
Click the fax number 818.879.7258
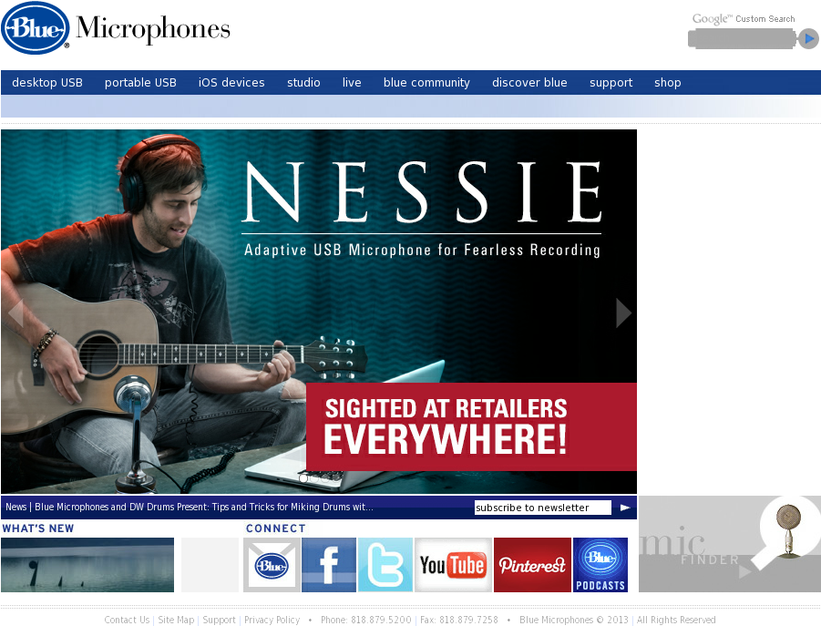(x=468, y=620)
